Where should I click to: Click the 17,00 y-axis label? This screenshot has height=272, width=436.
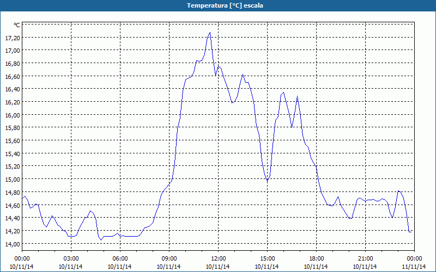click(x=13, y=51)
